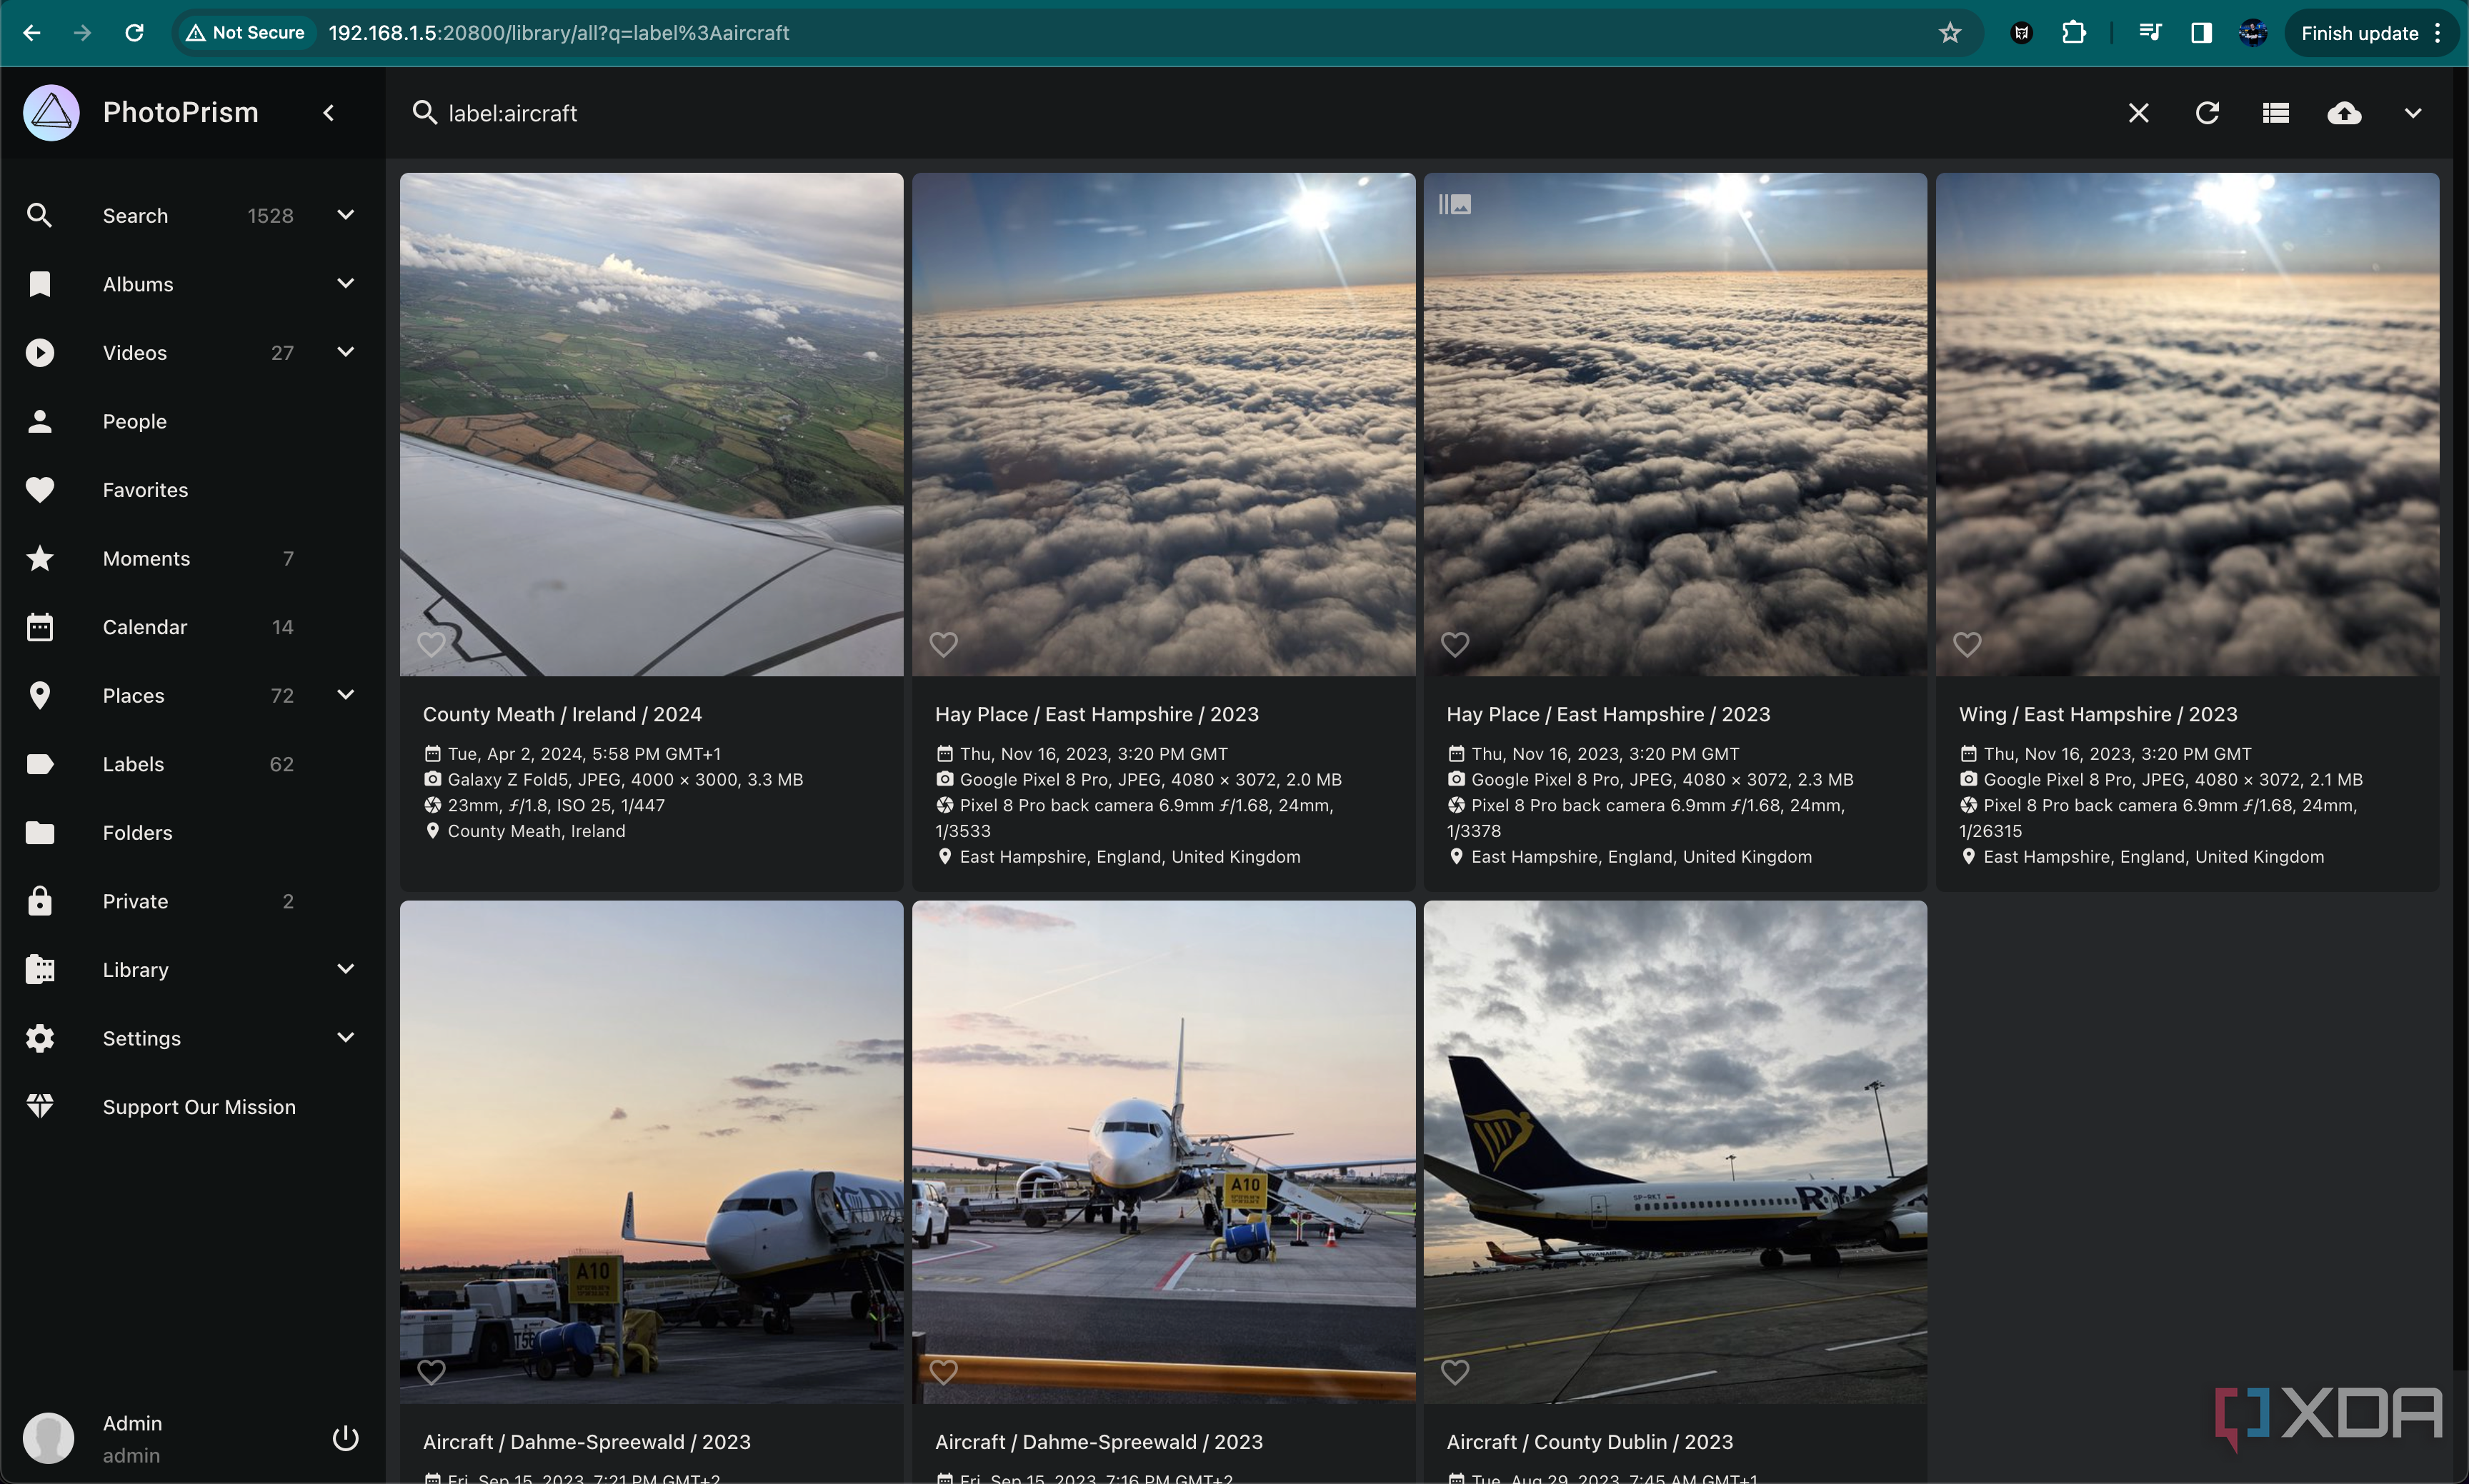The height and width of the screenshot is (1484, 2469).
Task: Go back with browser back arrow
Action: pos(32,33)
